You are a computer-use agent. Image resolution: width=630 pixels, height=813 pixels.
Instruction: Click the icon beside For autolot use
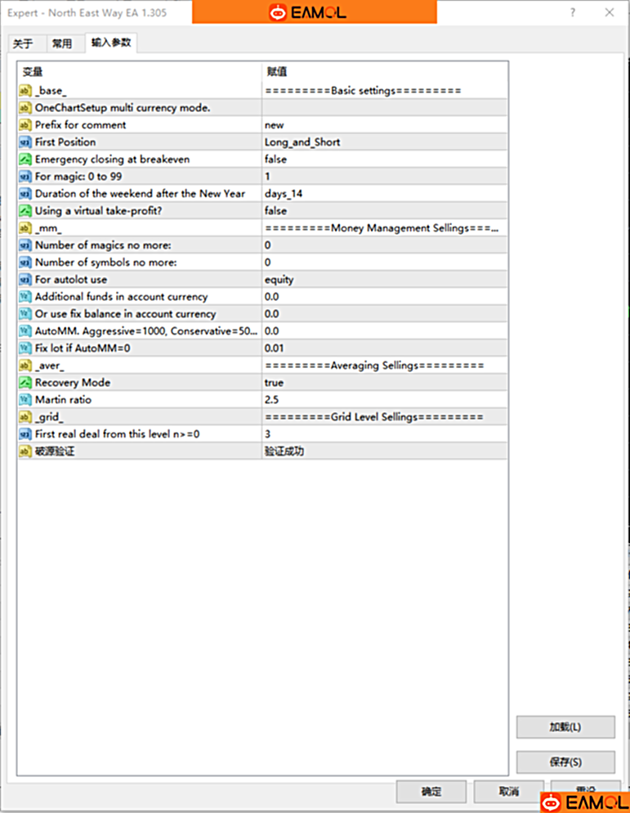tap(25, 280)
